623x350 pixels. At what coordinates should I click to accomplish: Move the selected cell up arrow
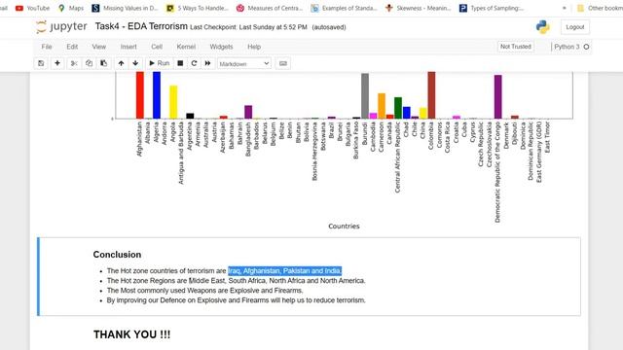point(121,63)
